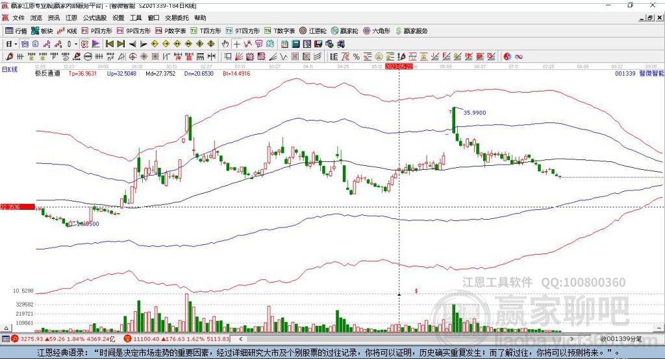Screen dimensions: 665x359
Task: Open the 窗口 menu
Action: [153, 17]
